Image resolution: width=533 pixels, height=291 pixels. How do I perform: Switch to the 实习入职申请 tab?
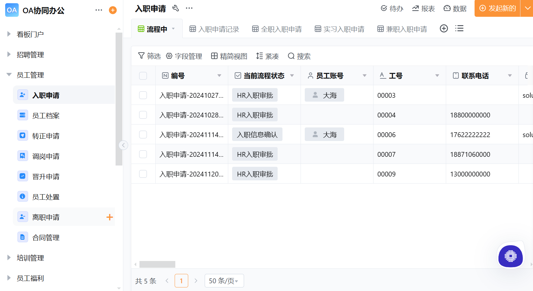(x=339, y=29)
